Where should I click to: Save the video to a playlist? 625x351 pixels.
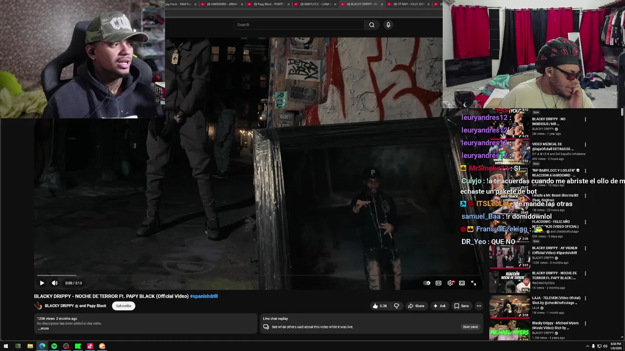click(461, 306)
